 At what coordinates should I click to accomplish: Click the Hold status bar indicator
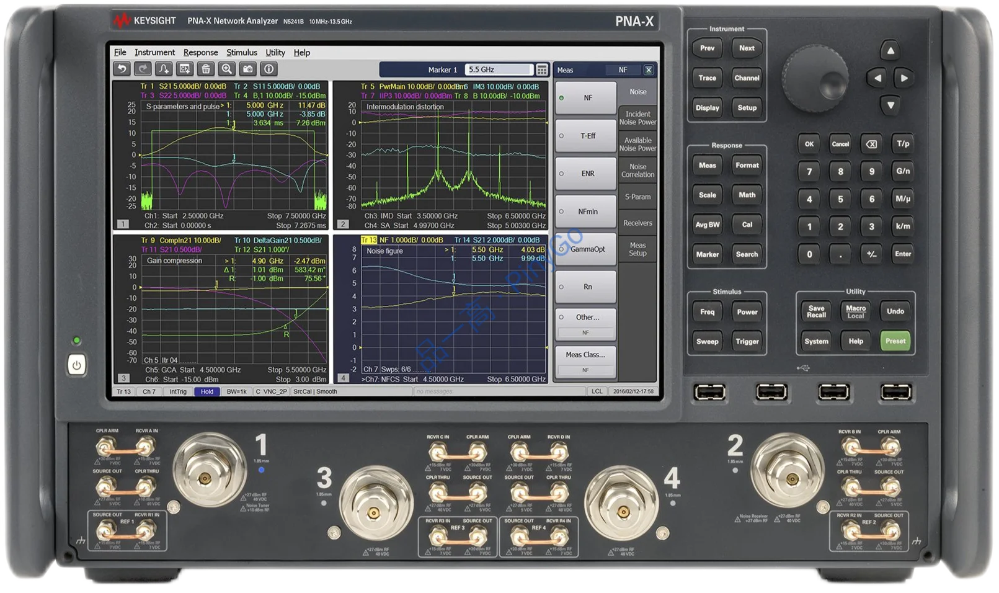pyautogui.click(x=207, y=391)
